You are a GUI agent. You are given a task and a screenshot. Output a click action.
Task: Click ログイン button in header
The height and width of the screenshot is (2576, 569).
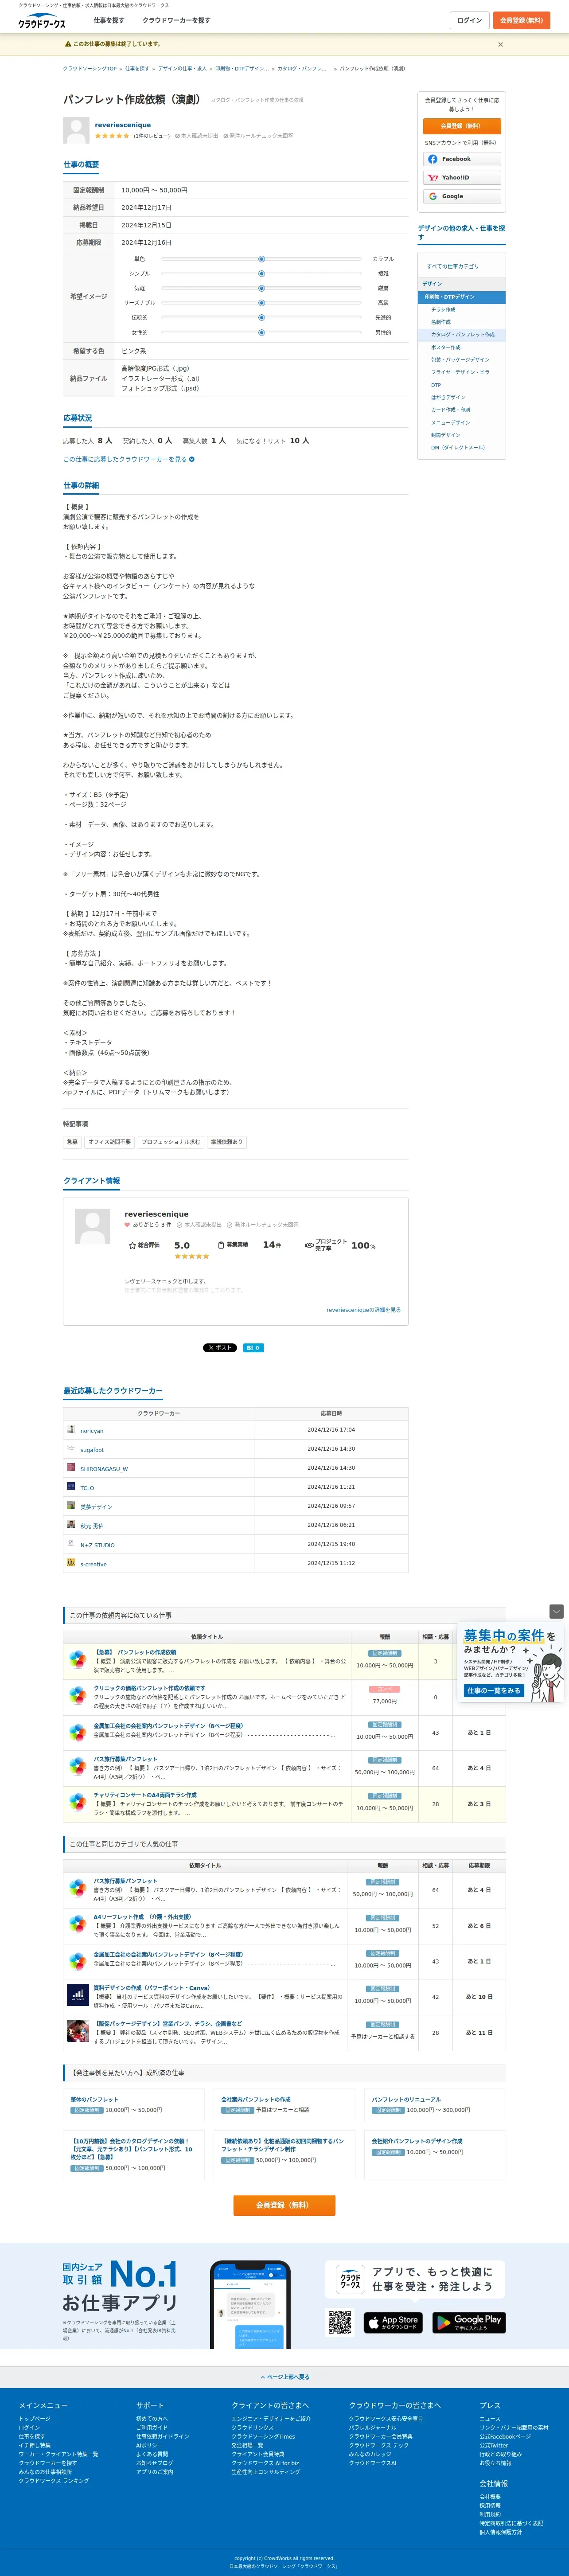(x=469, y=20)
